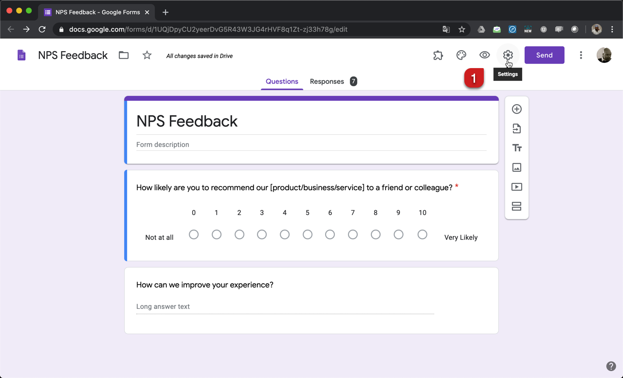Click the Form description field
The width and height of the screenshot is (623, 378).
311,144
